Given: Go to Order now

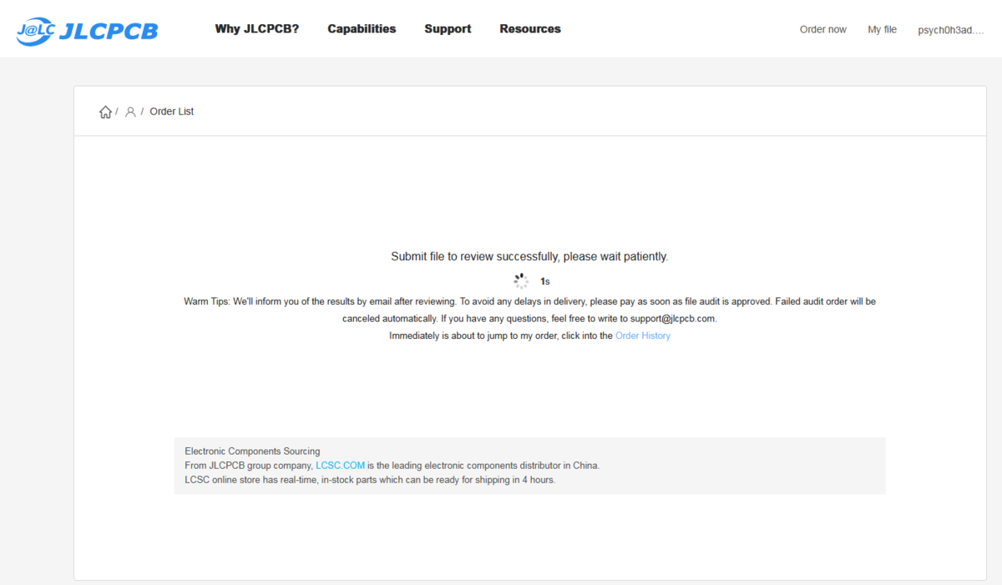Looking at the screenshot, I should (823, 29).
